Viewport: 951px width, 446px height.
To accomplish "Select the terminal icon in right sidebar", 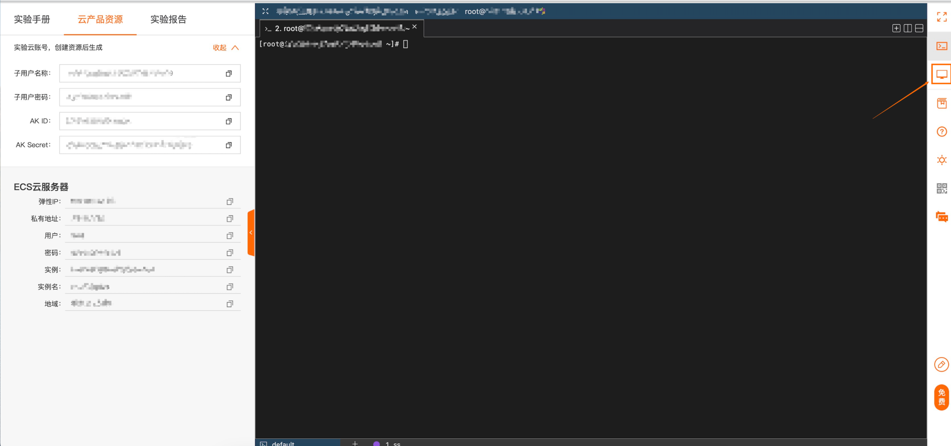I will [x=942, y=46].
